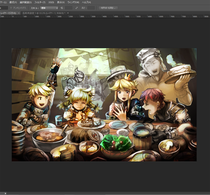Swap the width and height values icon
Image resolution: width=210 pixels, height=195 pixels.
pyautogui.click(x=77, y=8)
